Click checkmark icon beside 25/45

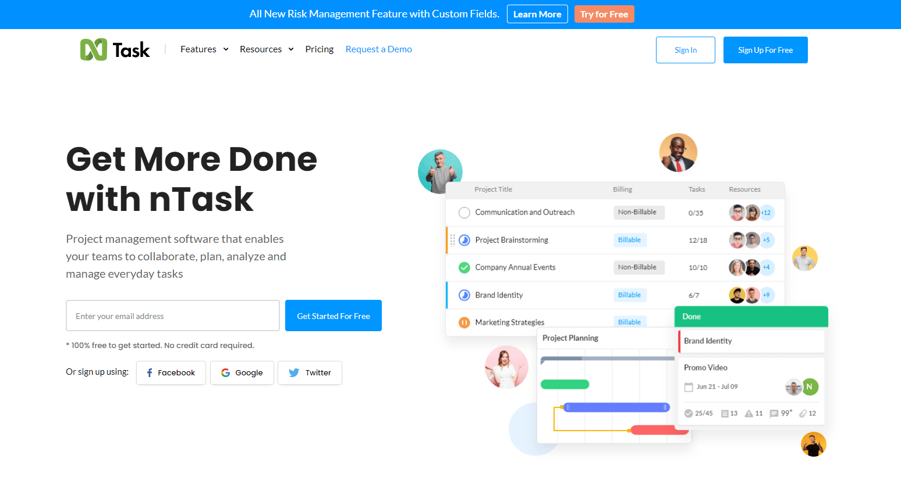click(x=689, y=413)
